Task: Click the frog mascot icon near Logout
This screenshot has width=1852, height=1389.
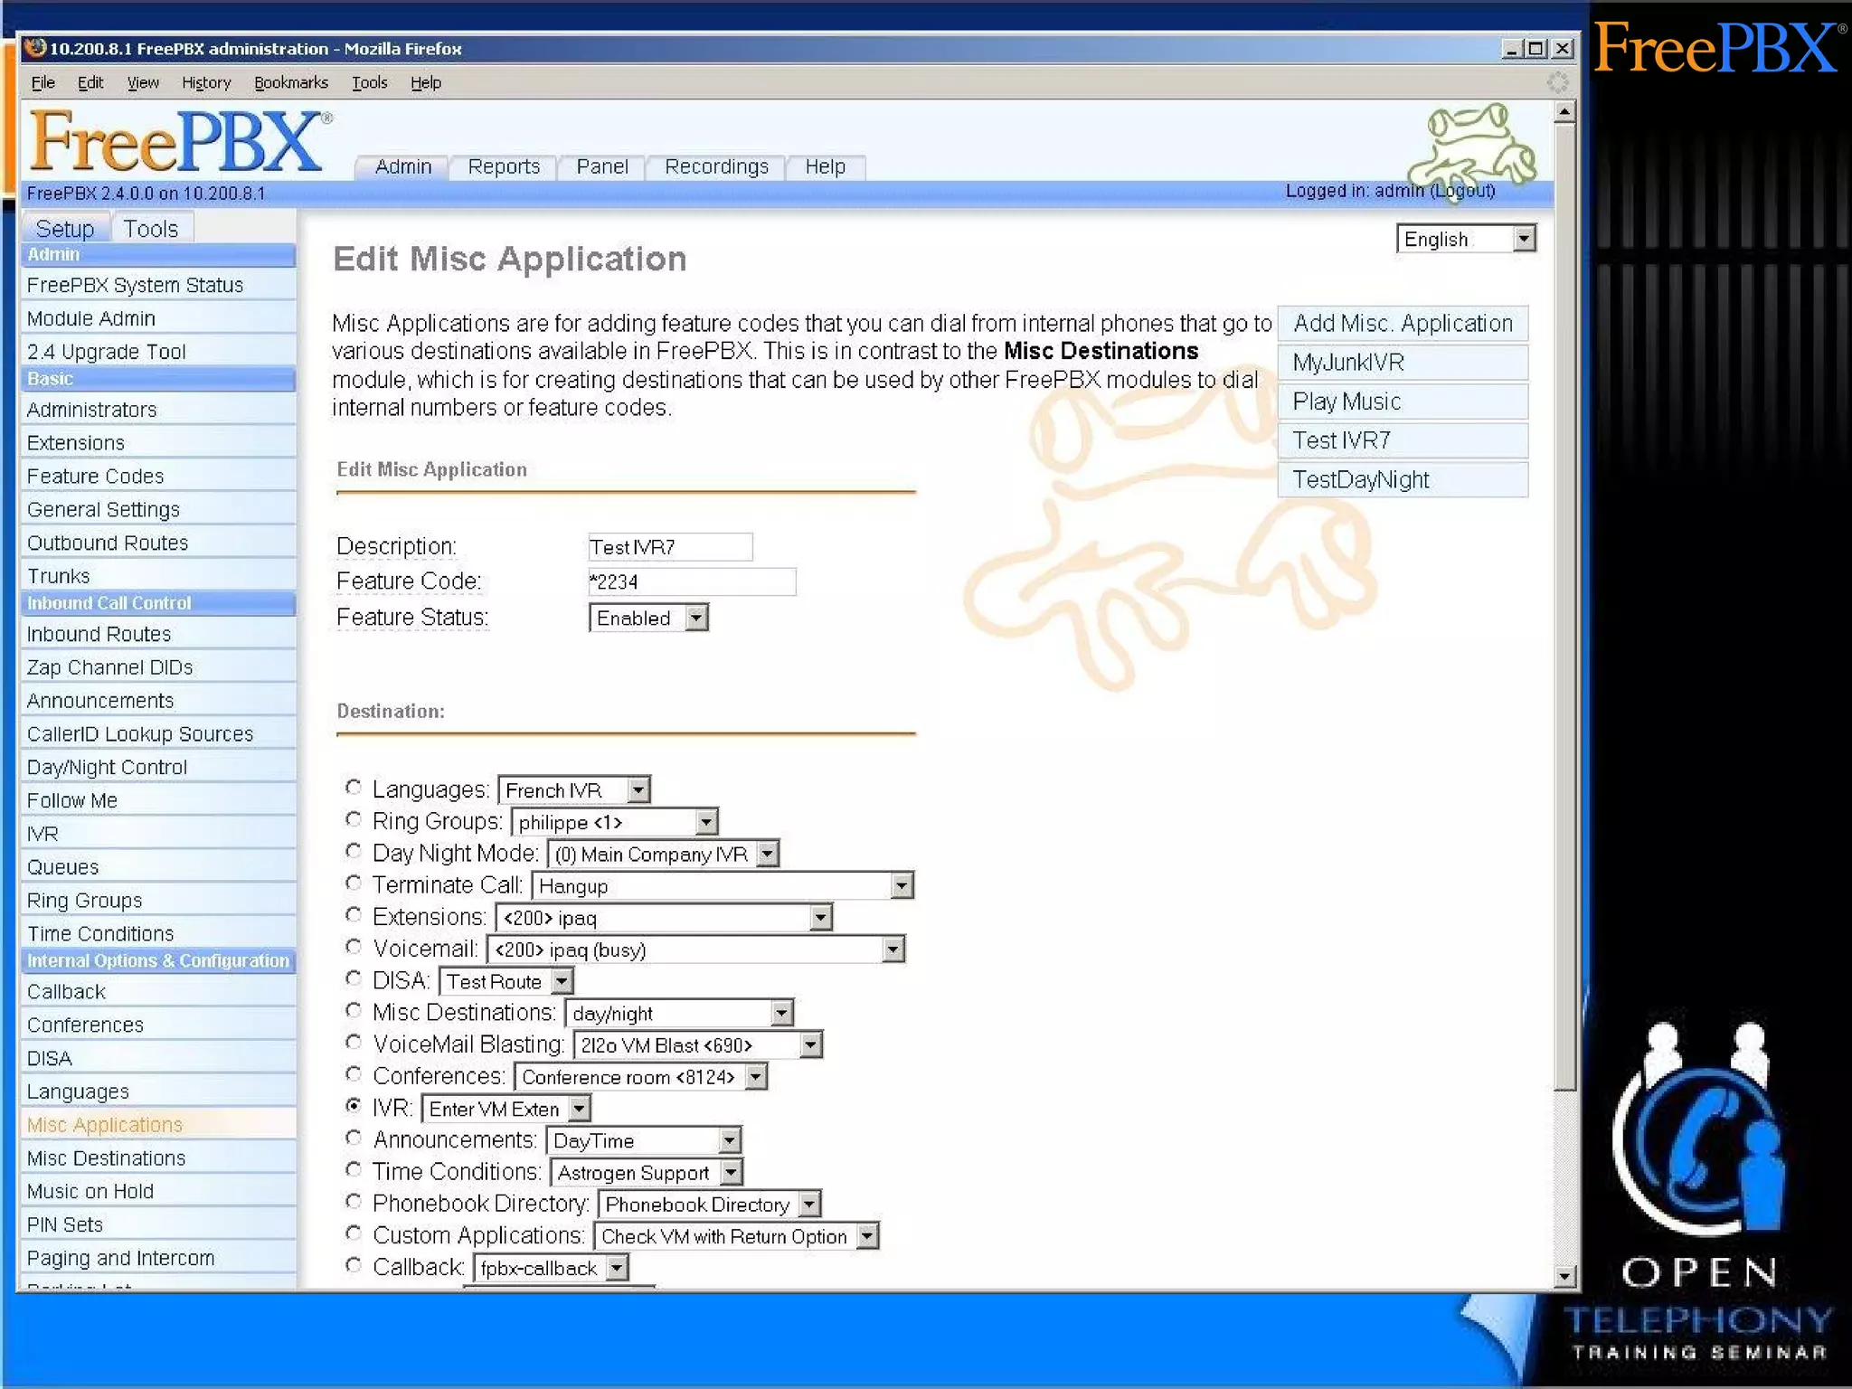Action: (x=1471, y=145)
